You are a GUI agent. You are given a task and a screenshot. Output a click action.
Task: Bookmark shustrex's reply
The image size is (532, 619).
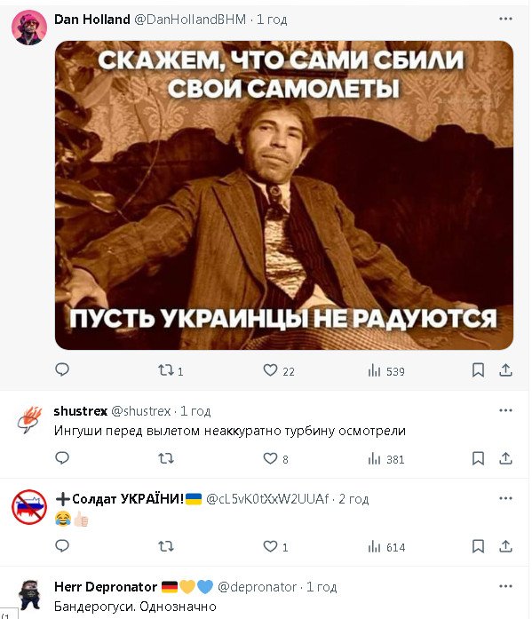478,458
